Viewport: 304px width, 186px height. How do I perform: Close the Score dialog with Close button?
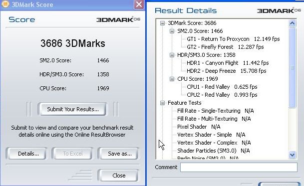pyautogui.click(x=119, y=176)
